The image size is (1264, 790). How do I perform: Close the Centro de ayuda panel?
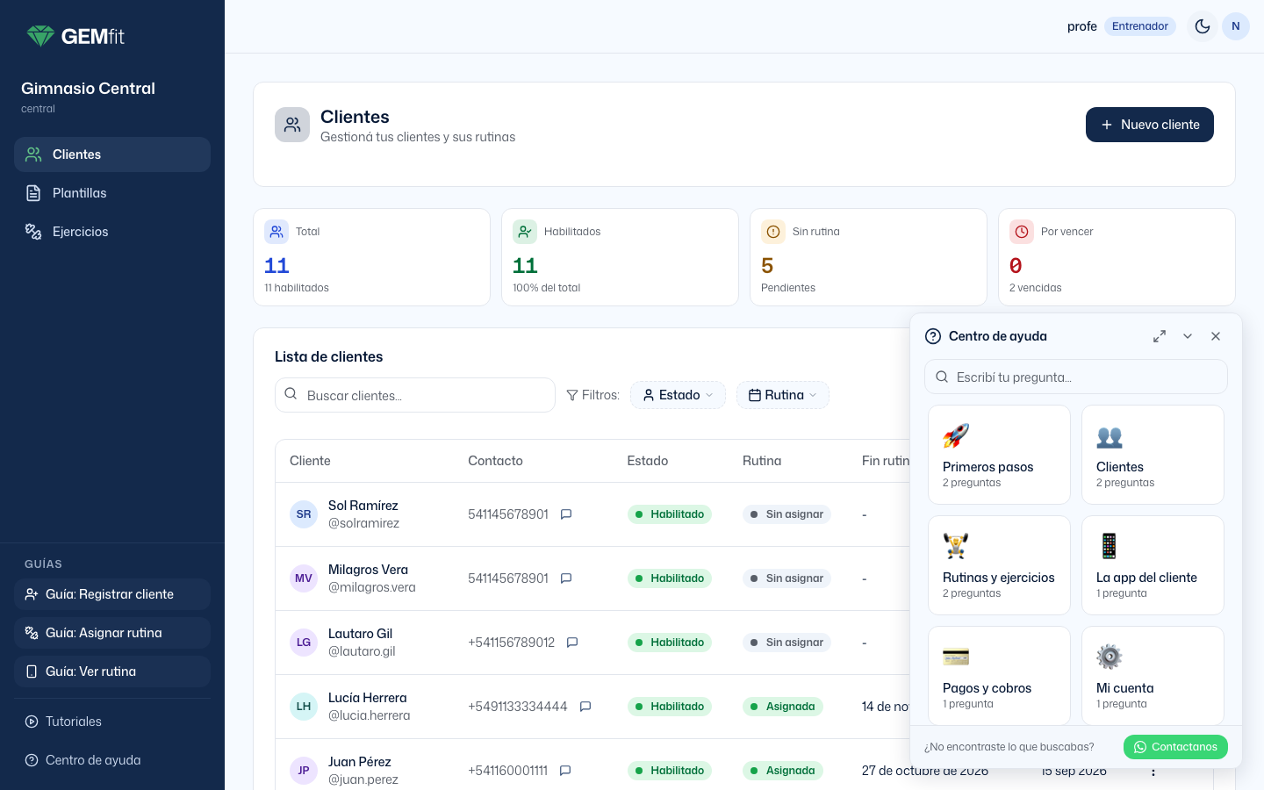[1216, 336]
